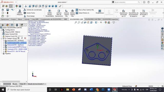The image size is (164, 92).
Task: Click the Home icon in toolbar
Action: [x=3, y=10]
